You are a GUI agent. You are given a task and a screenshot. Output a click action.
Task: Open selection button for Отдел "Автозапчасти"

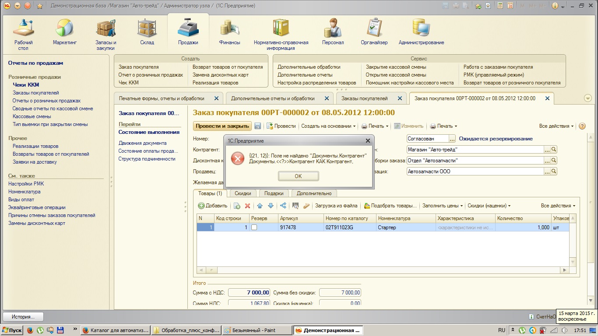point(547,161)
